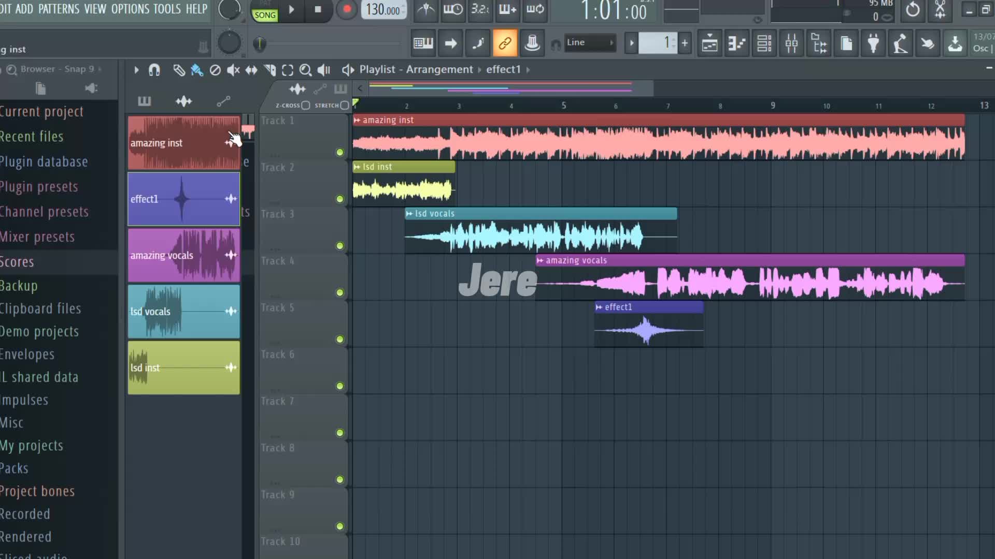Open the Piano roll window icon
Screen dimensions: 995x559
tap(736, 43)
